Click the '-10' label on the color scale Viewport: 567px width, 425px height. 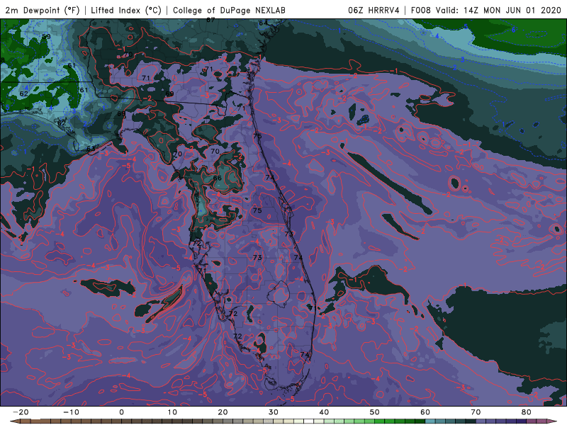71,412
